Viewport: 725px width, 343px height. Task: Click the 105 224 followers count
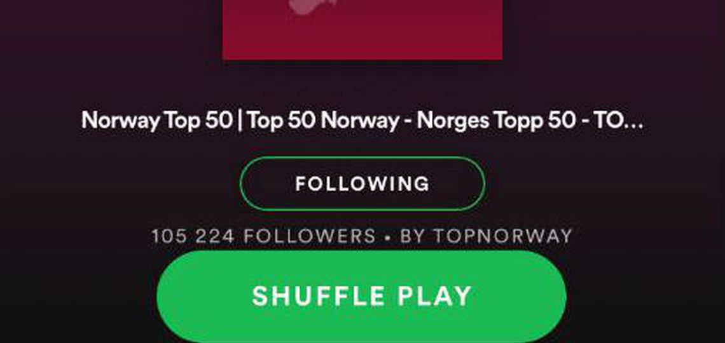coord(263,236)
